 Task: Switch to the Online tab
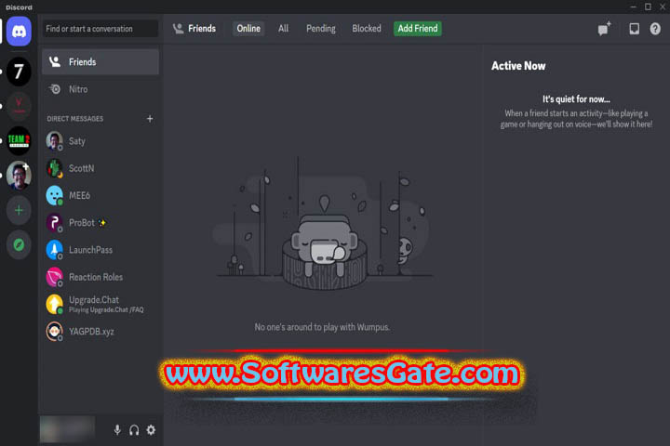tap(248, 29)
